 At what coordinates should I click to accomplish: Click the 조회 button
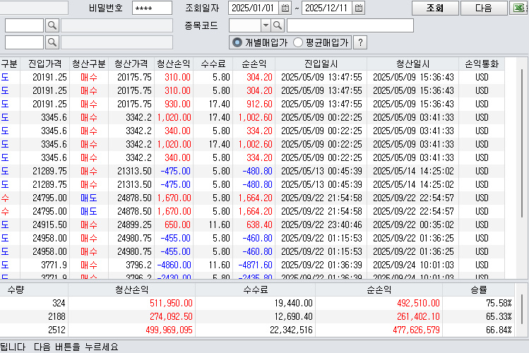435,8
